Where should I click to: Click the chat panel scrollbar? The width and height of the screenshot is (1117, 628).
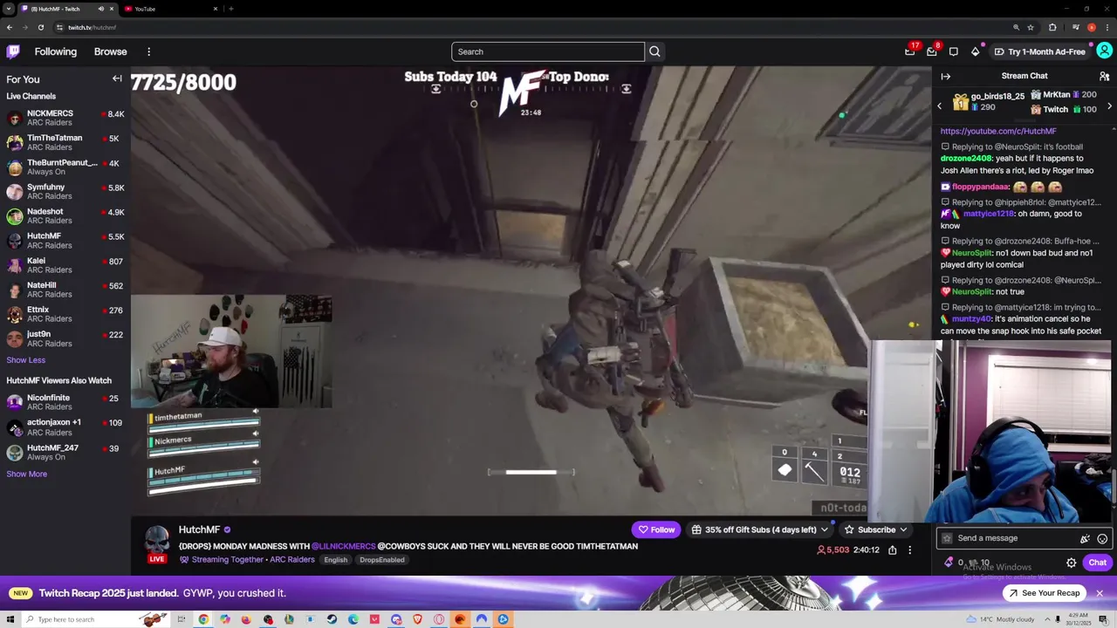[1114, 486]
